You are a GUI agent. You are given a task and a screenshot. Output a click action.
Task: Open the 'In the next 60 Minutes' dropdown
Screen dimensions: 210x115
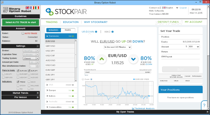pyautogui.click(x=118, y=47)
